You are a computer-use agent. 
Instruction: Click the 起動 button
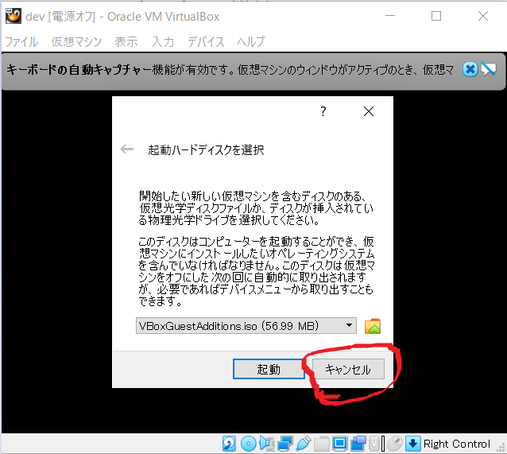[x=269, y=369]
